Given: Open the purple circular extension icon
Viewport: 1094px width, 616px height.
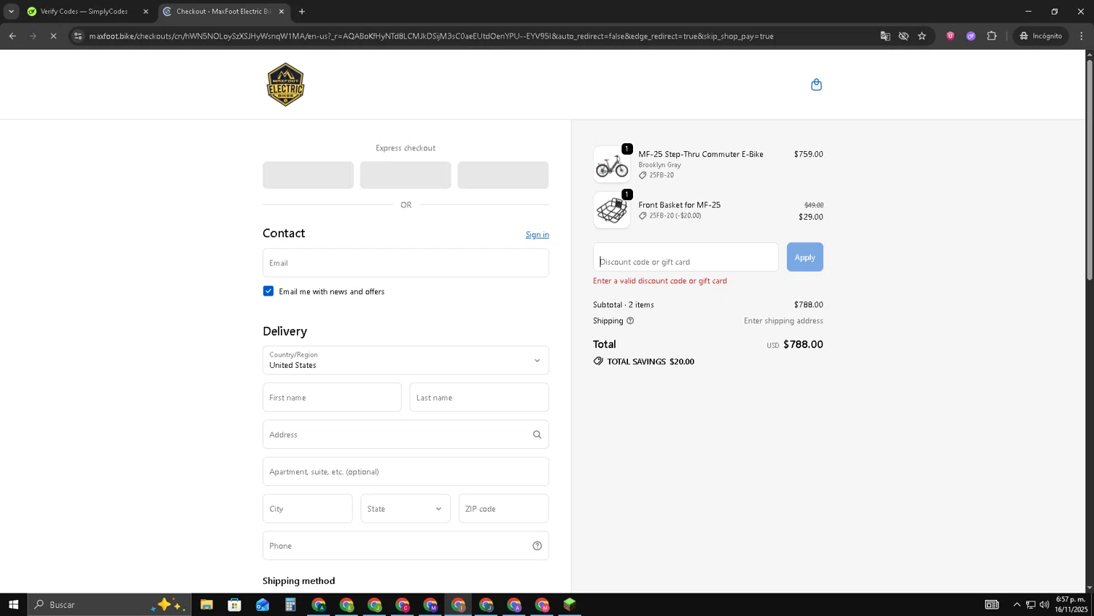Looking at the screenshot, I should pos(971,36).
